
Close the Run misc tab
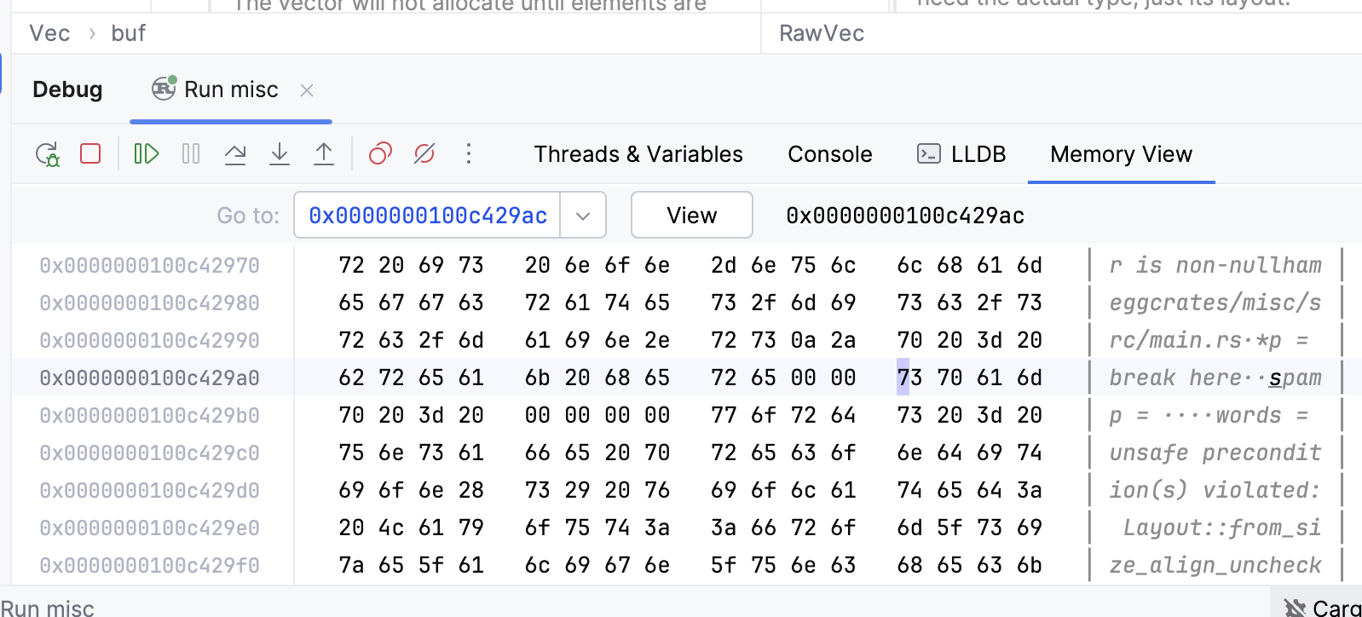coord(308,89)
